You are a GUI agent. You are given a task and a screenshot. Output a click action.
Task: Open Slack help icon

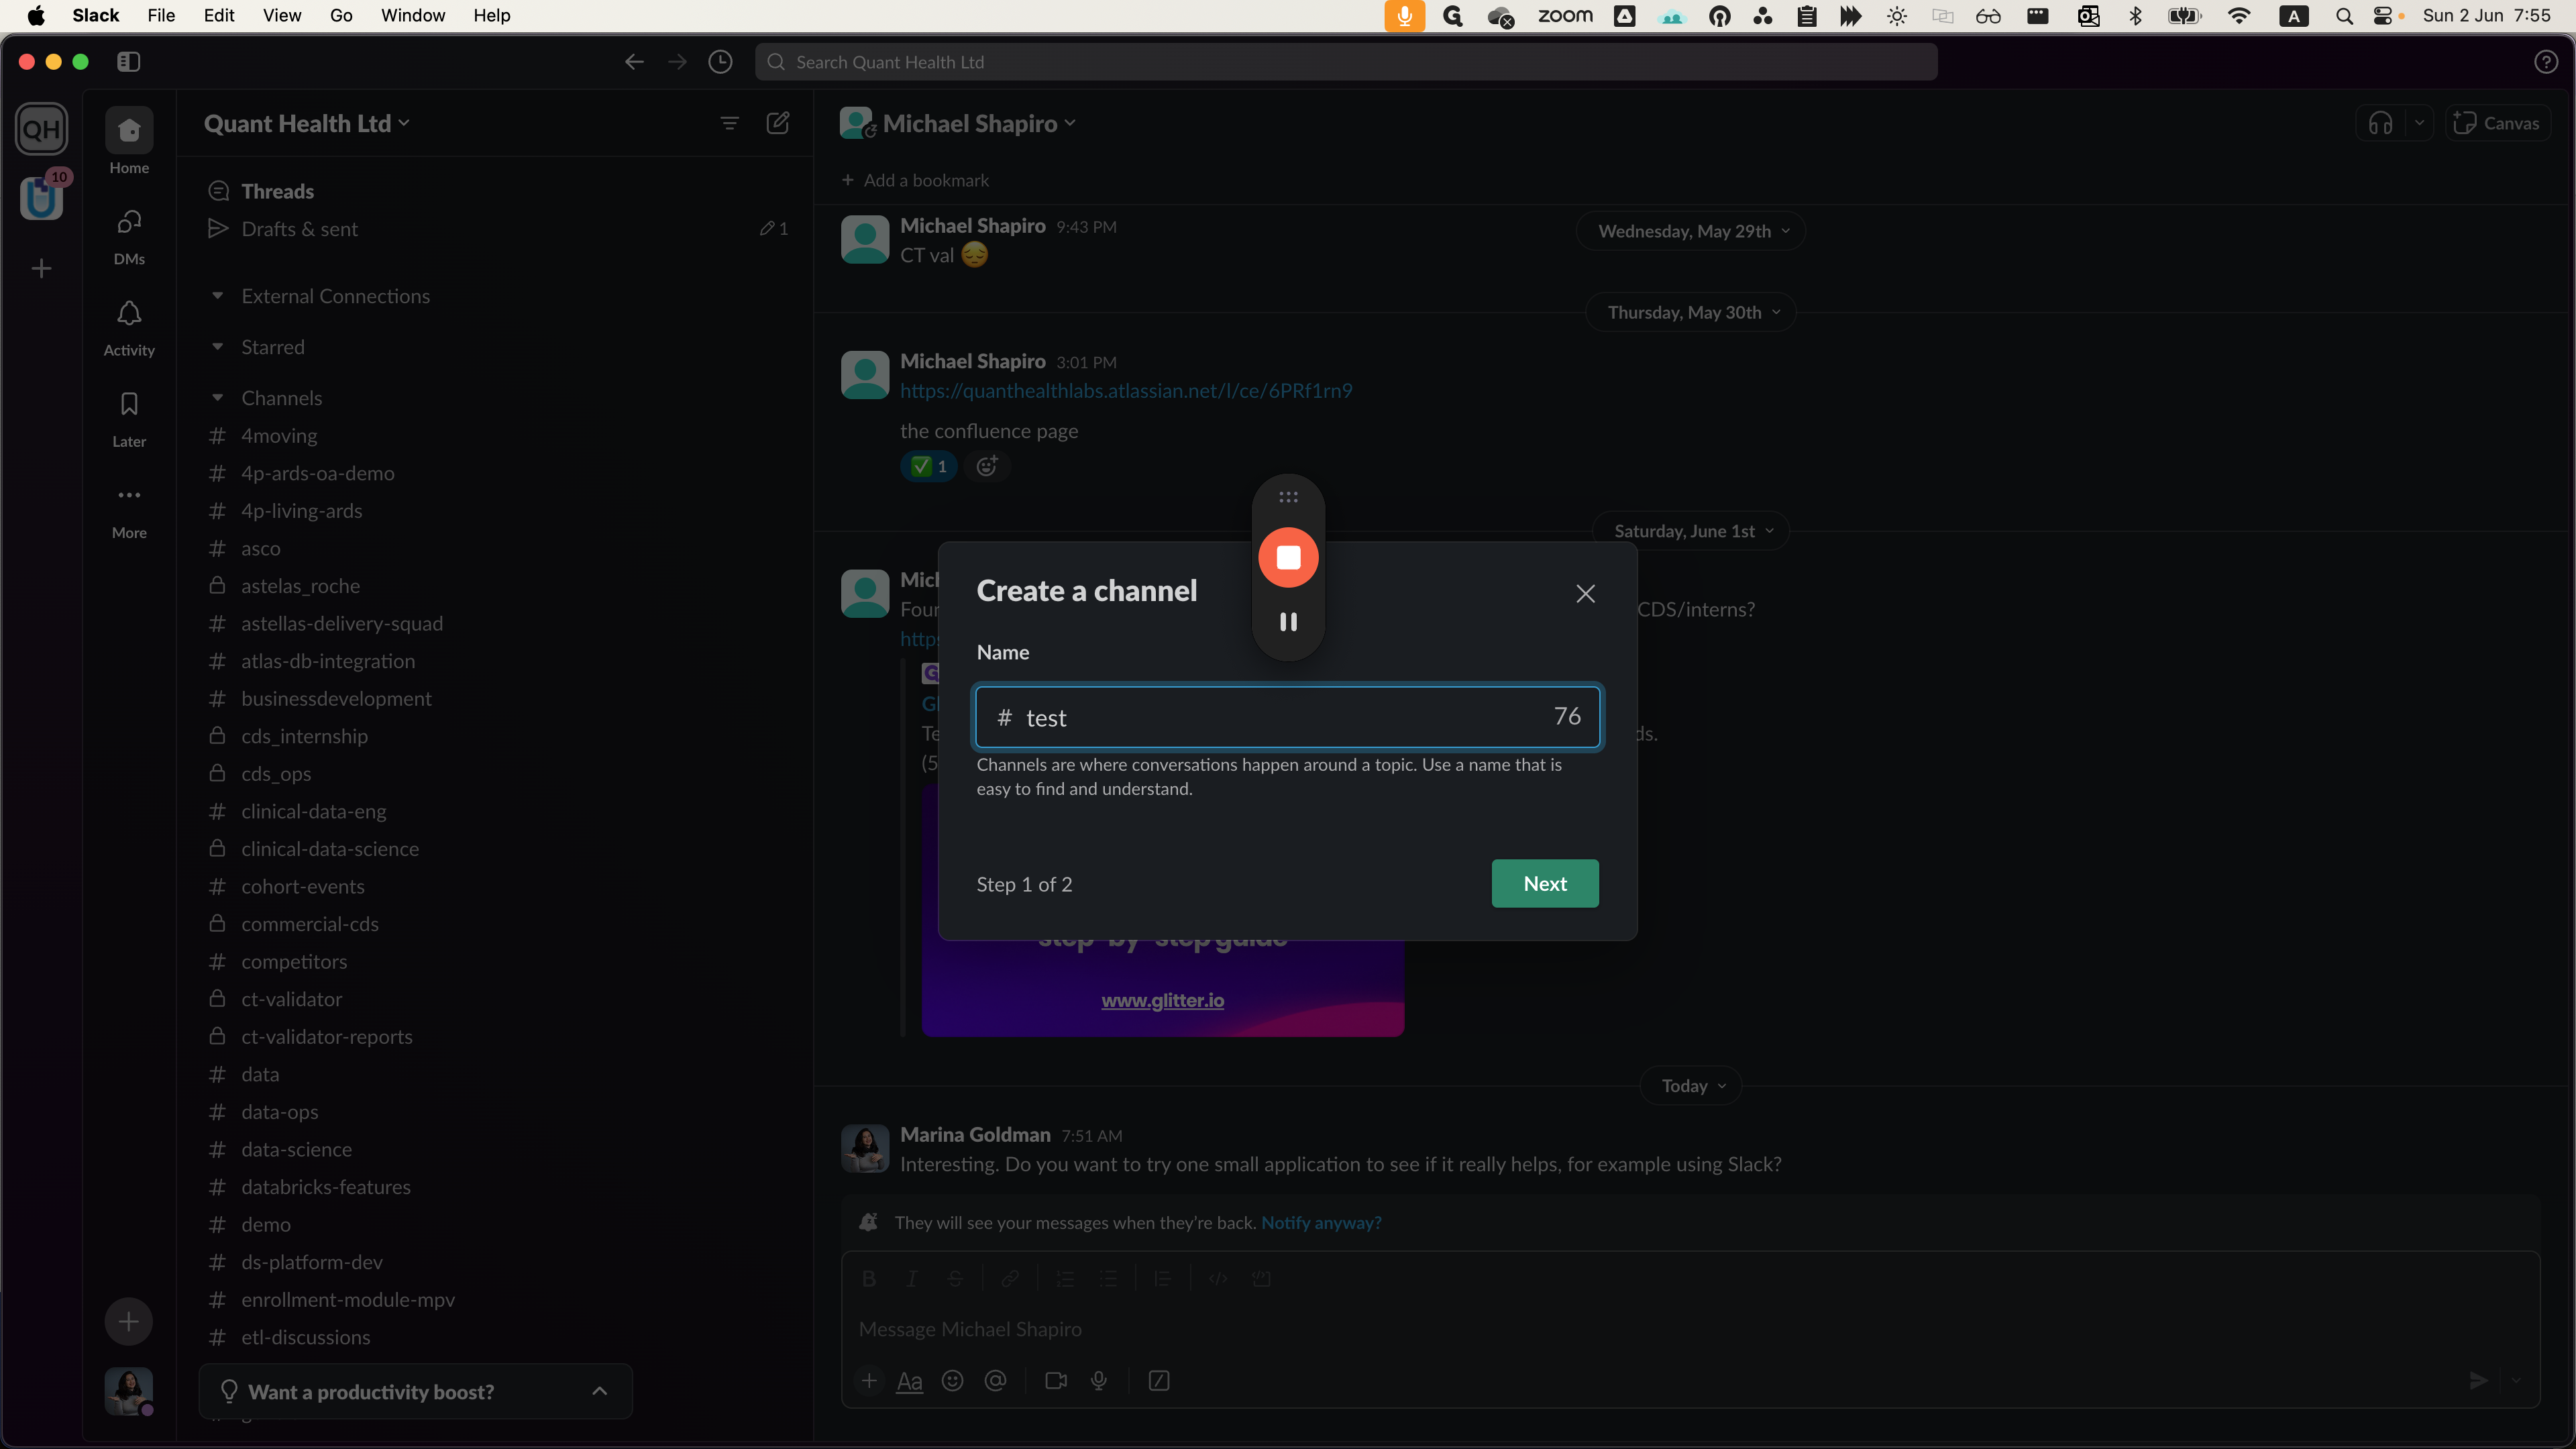click(2545, 62)
